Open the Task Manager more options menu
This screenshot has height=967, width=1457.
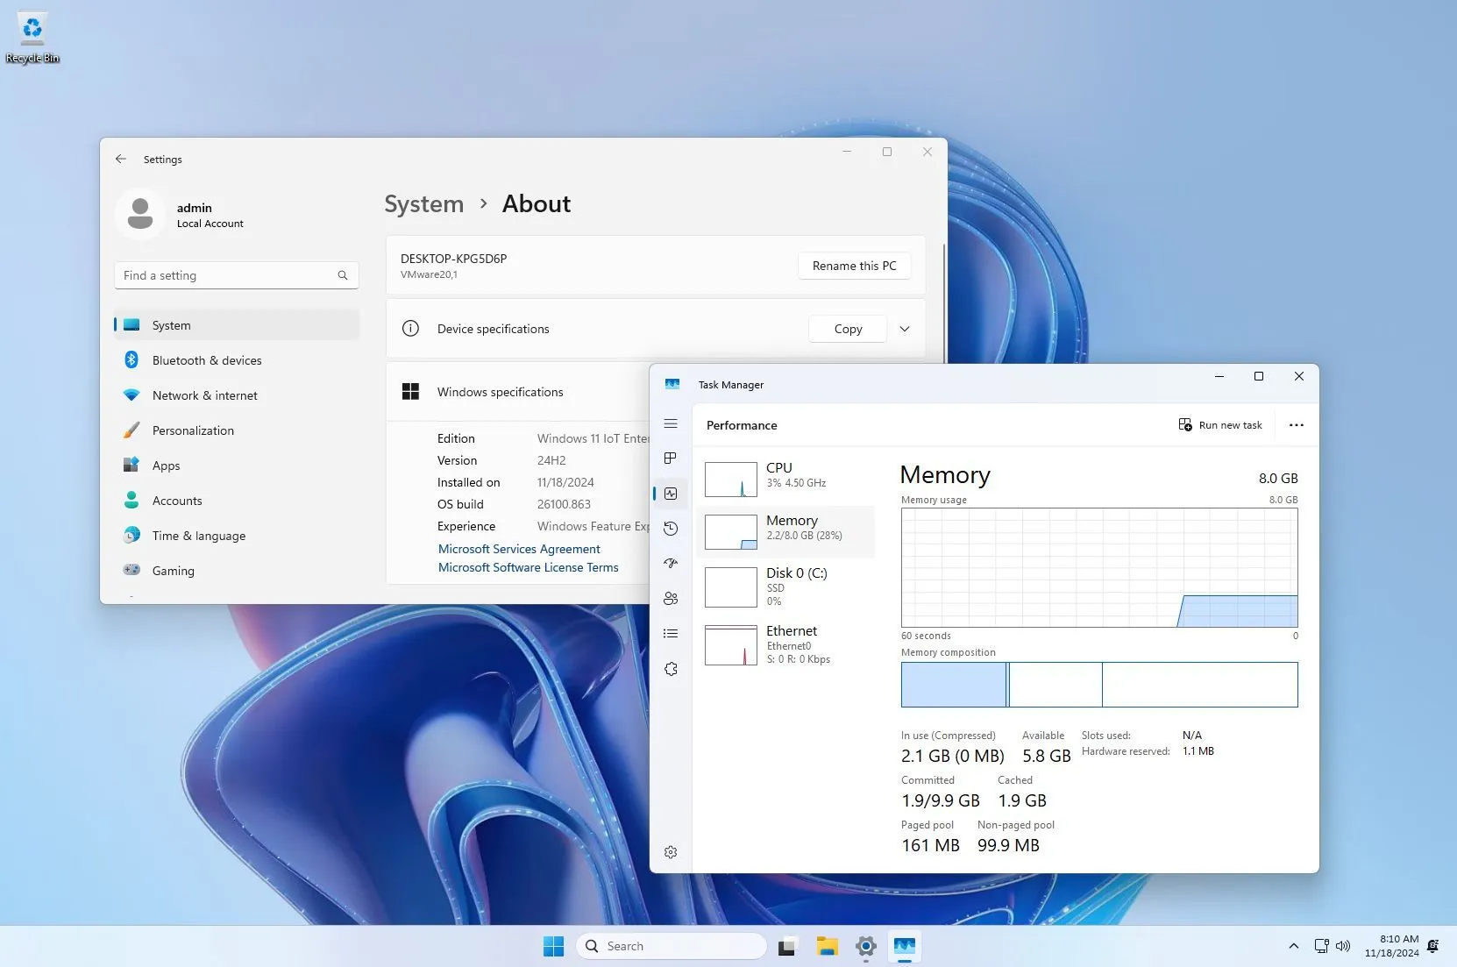pyautogui.click(x=1296, y=425)
